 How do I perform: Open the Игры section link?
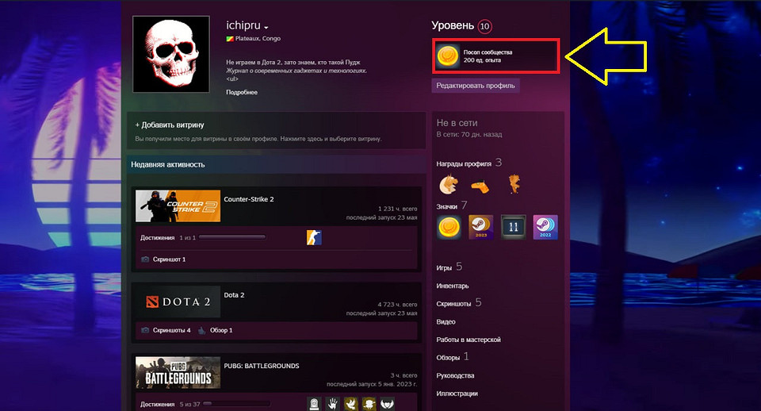[445, 267]
